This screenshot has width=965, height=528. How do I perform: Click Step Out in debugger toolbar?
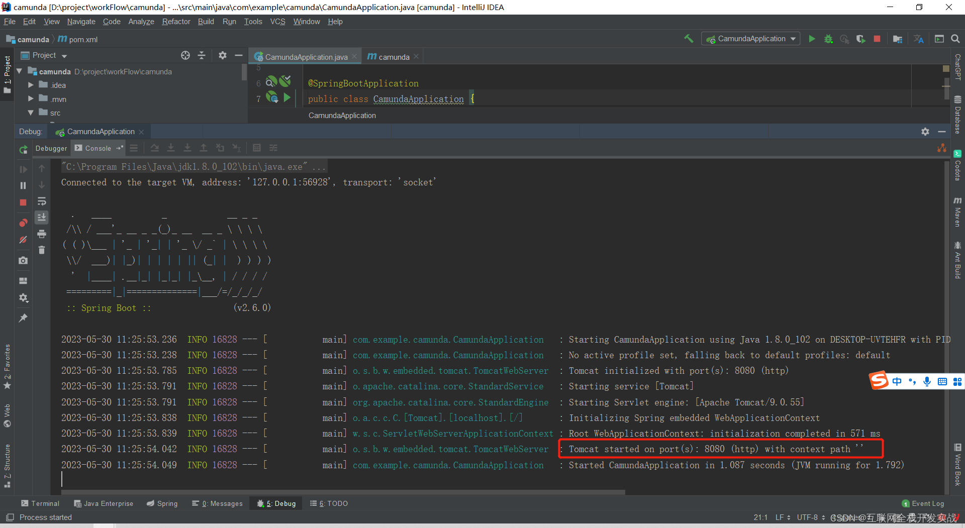tap(204, 148)
